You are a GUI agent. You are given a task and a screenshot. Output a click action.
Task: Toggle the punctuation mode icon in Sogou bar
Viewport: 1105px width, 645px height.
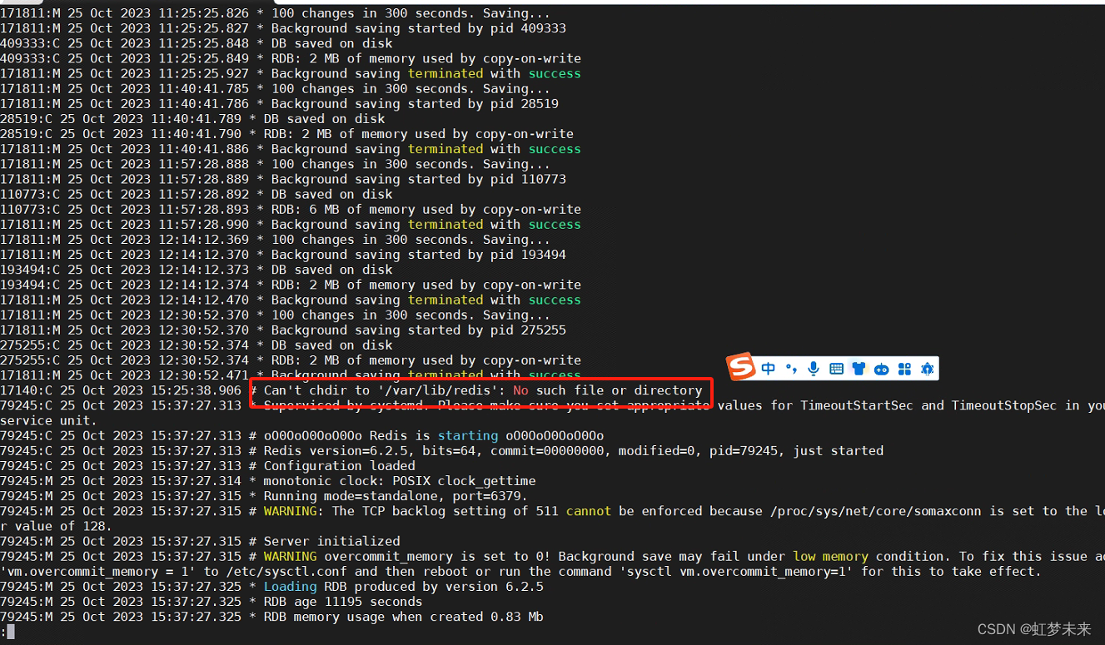791,369
